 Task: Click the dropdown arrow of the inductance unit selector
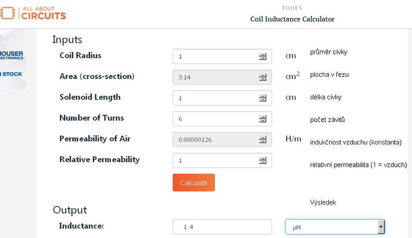point(381,227)
